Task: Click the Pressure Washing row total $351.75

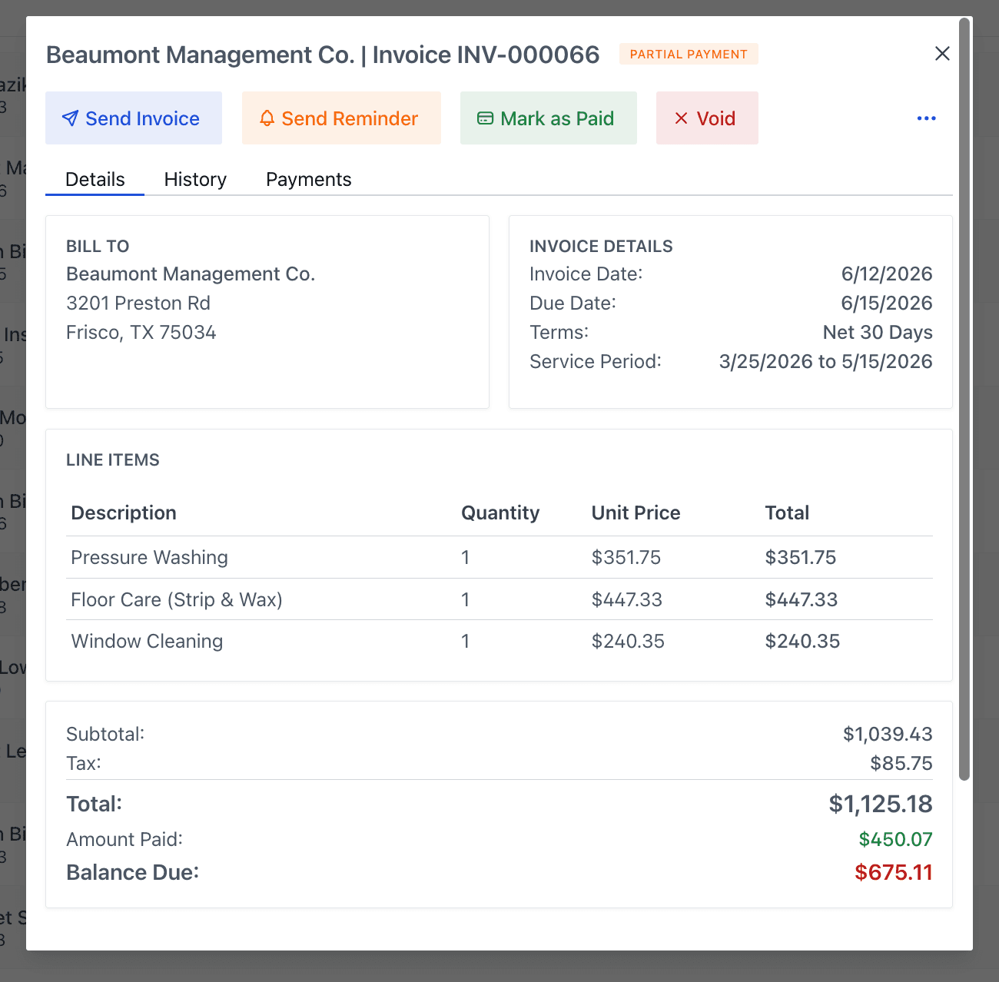Action: pos(801,557)
